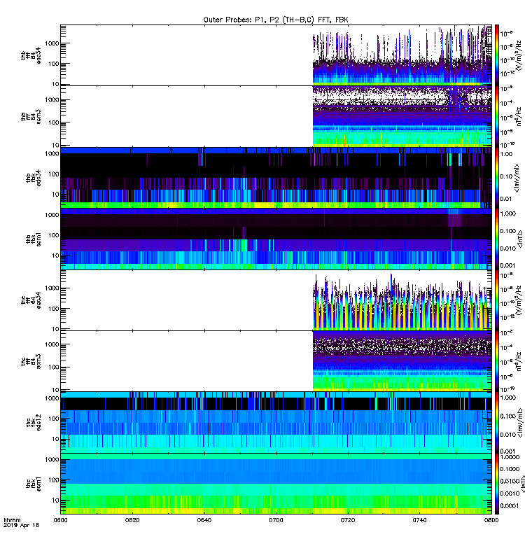Viewport: 525px width, 560px height.
Task: Click inside the thb scm3 FFT spectrogram data
Action: (402, 117)
